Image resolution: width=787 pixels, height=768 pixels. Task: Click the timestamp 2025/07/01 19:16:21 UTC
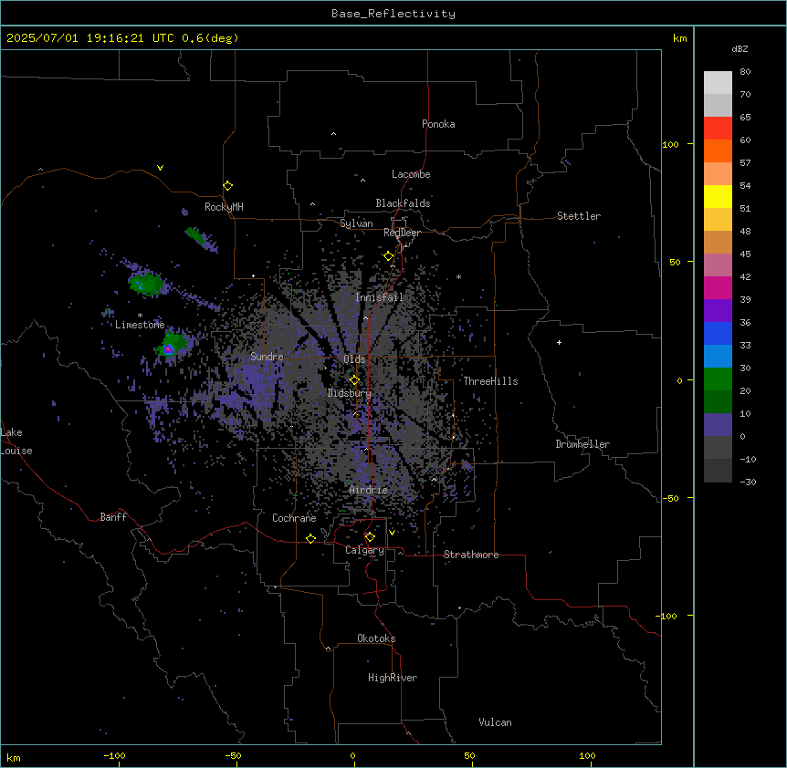point(90,38)
